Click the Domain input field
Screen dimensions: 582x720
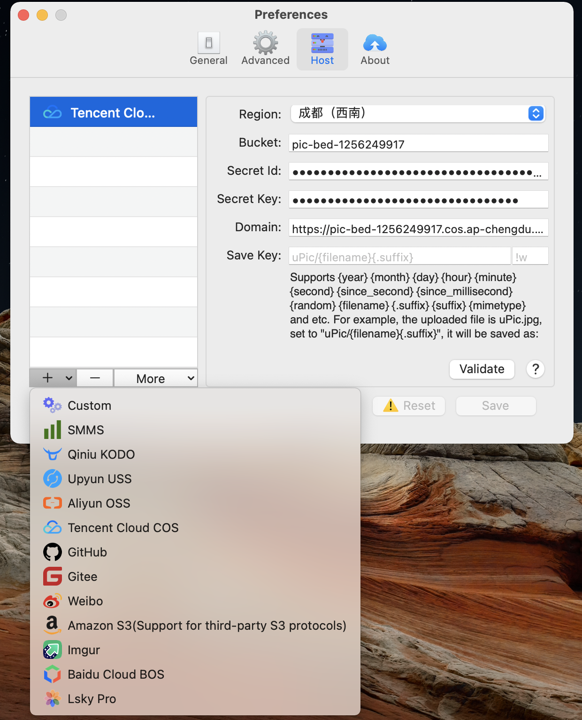418,228
